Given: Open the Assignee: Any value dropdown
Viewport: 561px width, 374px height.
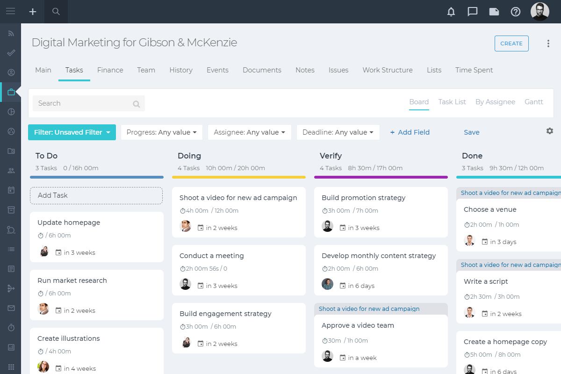Looking at the screenshot, I should (x=250, y=132).
